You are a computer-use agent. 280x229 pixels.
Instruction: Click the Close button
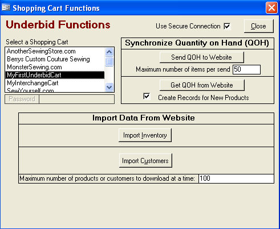tap(258, 26)
